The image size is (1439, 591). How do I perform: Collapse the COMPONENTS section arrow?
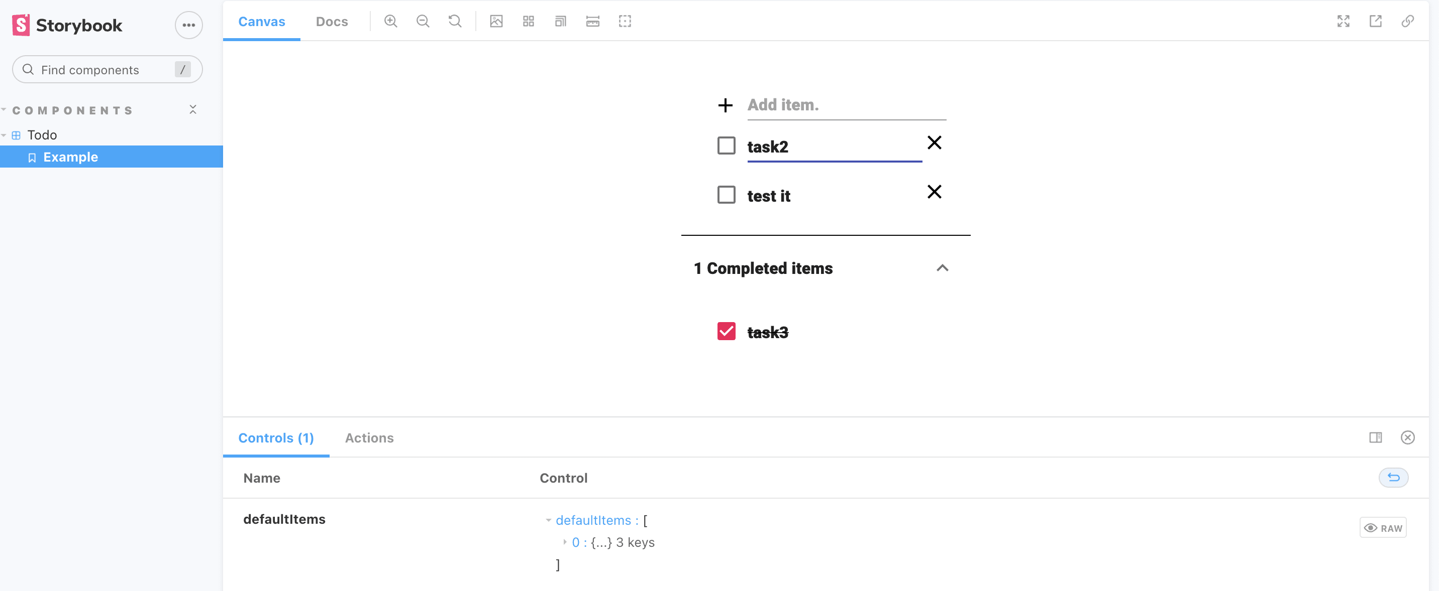(x=4, y=109)
